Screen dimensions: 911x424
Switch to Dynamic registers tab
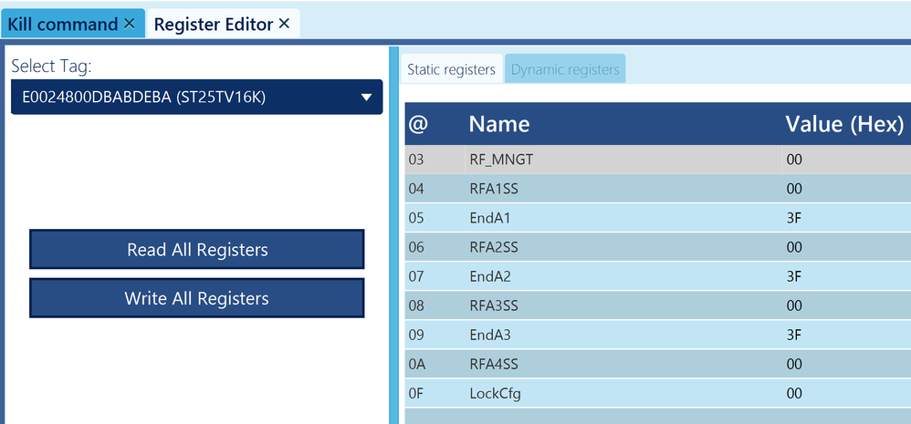coord(565,69)
